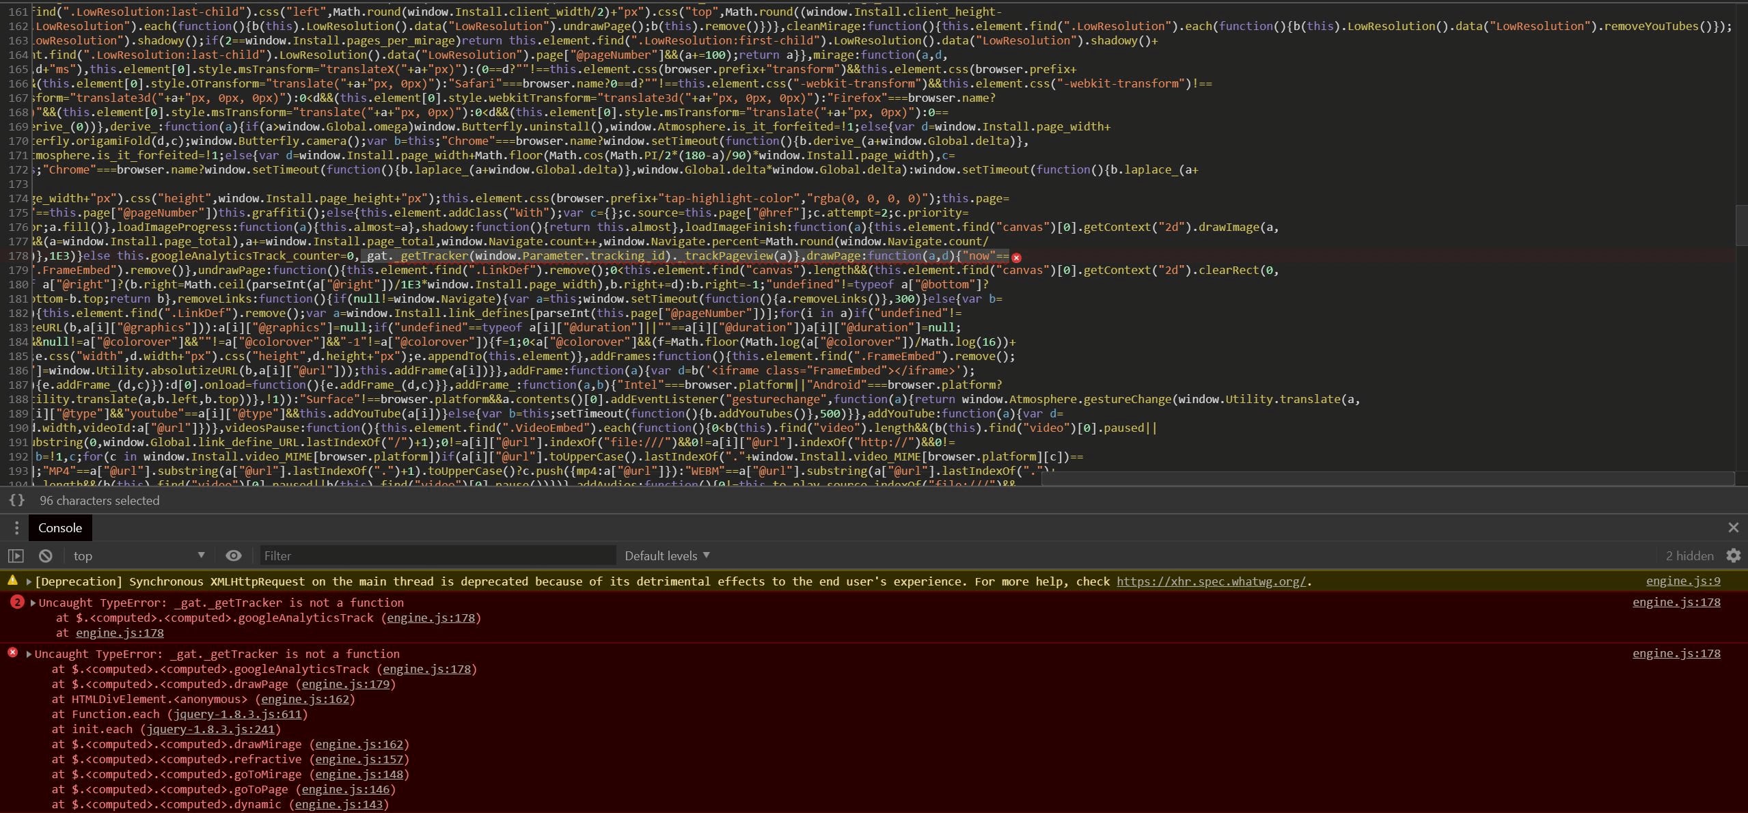Open the jquery-1.8.3.js:611 stack link
Image resolution: width=1748 pixels, height=813 pixels.
[237, 714]
